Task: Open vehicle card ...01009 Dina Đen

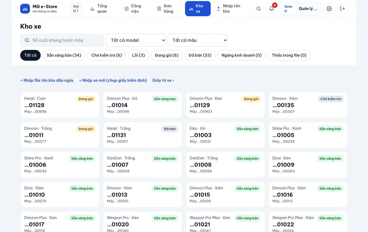Action: click(x=308, y=165)
